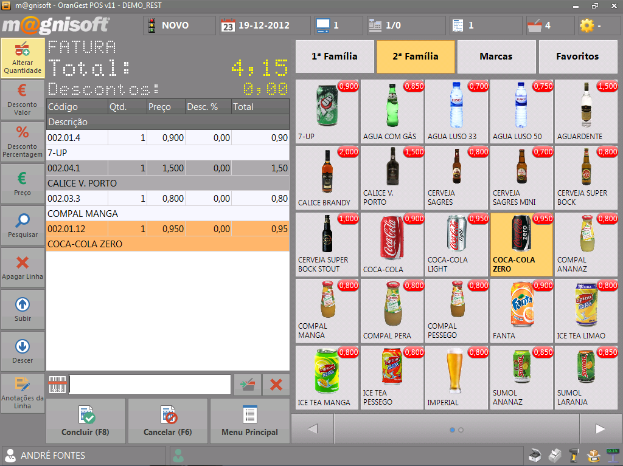Click the add-item basket icon near input
Viewport: 623px width, 466px height.
click(x=248, y=385)
